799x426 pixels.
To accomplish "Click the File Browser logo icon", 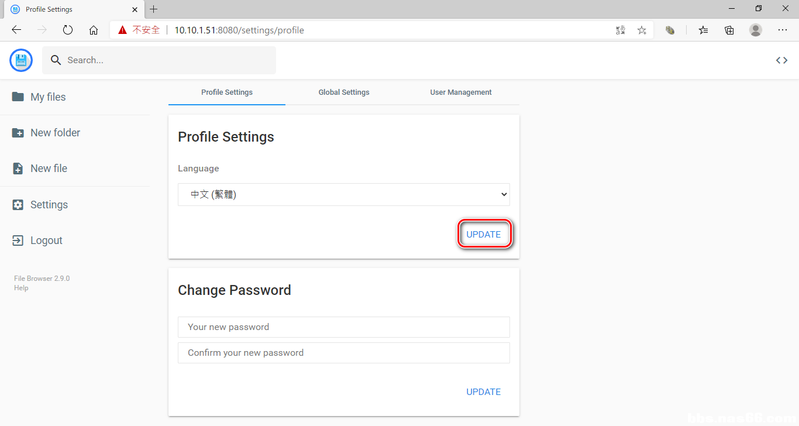I will [21, 60].
